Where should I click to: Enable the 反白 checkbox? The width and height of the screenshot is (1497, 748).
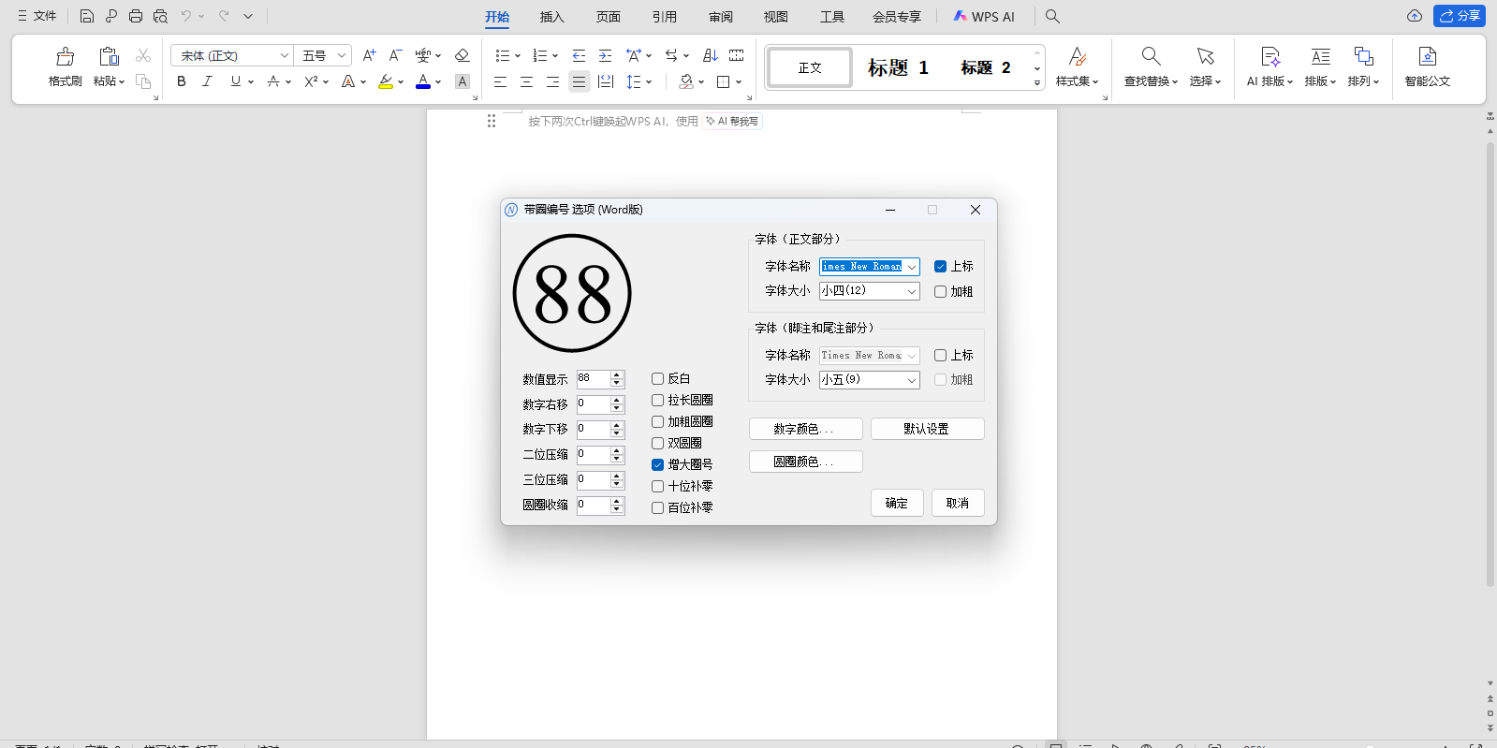(x=658, y=379)
